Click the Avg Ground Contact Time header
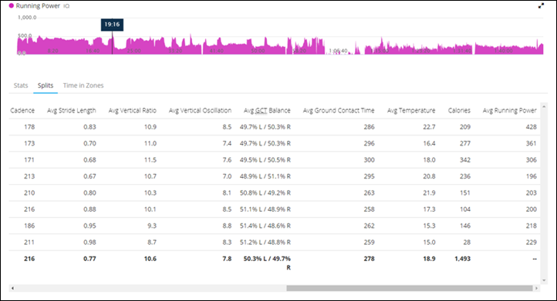The width and height of the screenshot is (557, 301). [339, 110]
